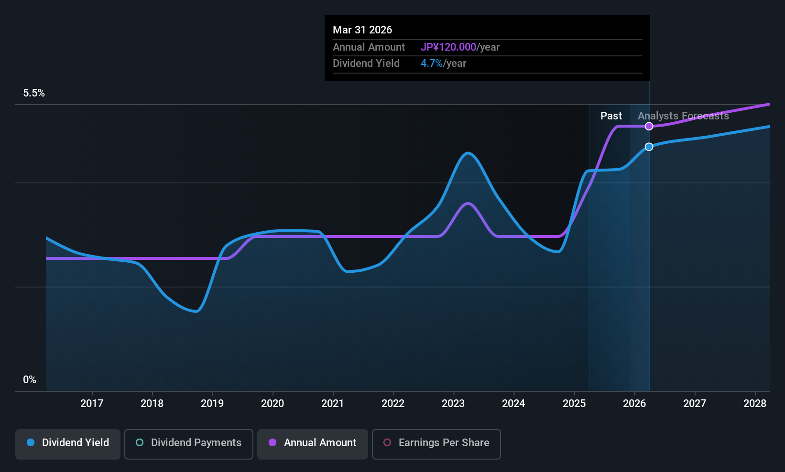Viewport: 785px width, 472px height.
Task: Click the blue Dividend Yield legend dot
Action: tap(31, 442)
